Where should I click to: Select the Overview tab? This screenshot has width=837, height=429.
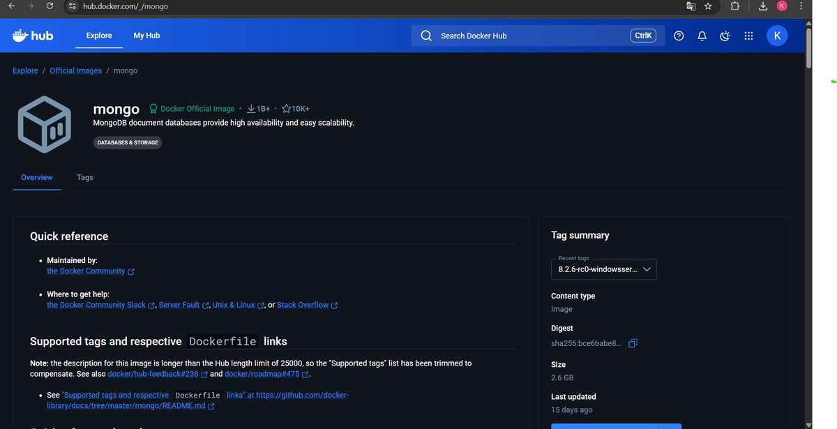[36, 177]
